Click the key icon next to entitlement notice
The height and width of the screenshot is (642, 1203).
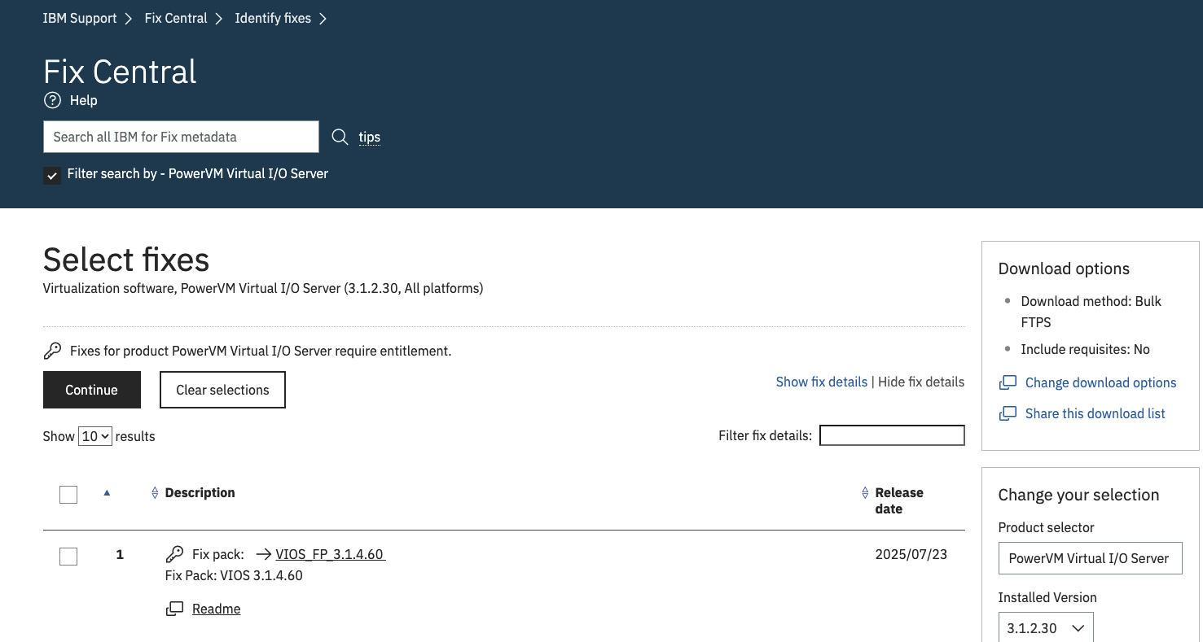[x=52, y=351]
